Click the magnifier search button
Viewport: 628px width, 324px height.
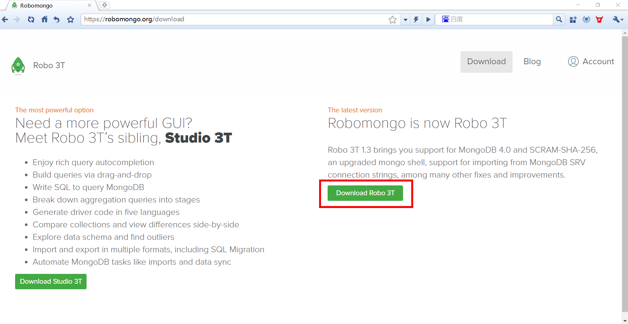pyautogui.click(x=559, y=20)
